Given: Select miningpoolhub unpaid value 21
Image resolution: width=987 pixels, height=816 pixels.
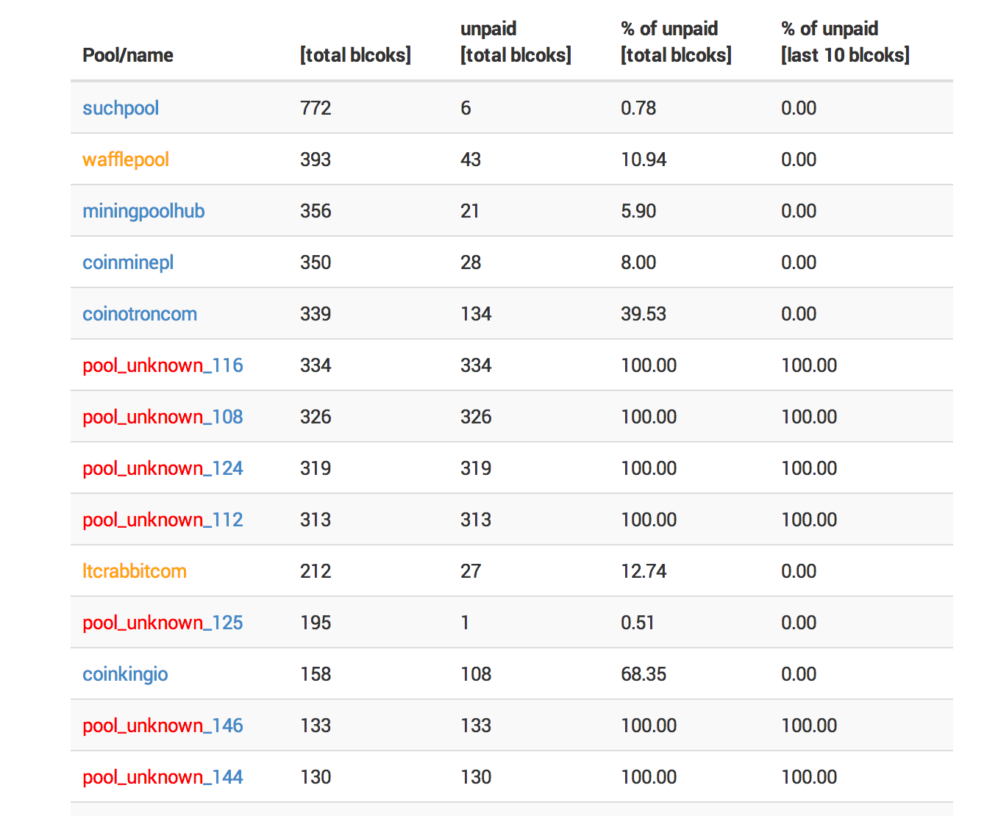Looking at the screenshot, I should 470,211.
